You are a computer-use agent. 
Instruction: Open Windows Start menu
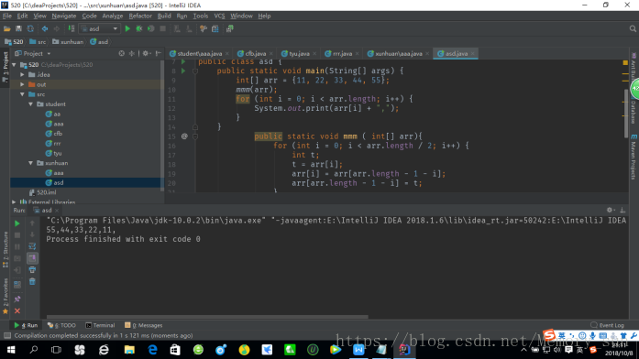pyautogui.click(x=11, y=350)
